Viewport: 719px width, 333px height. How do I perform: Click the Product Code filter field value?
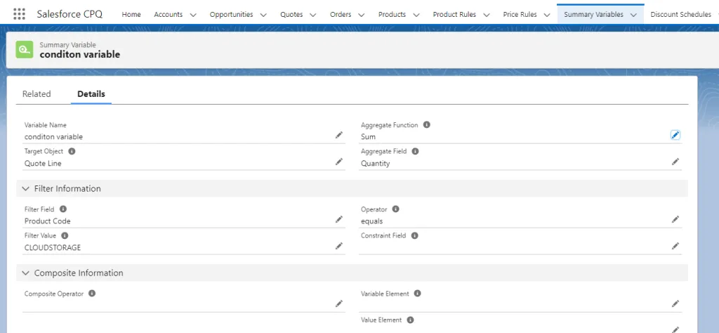click(x=47, y=221)
